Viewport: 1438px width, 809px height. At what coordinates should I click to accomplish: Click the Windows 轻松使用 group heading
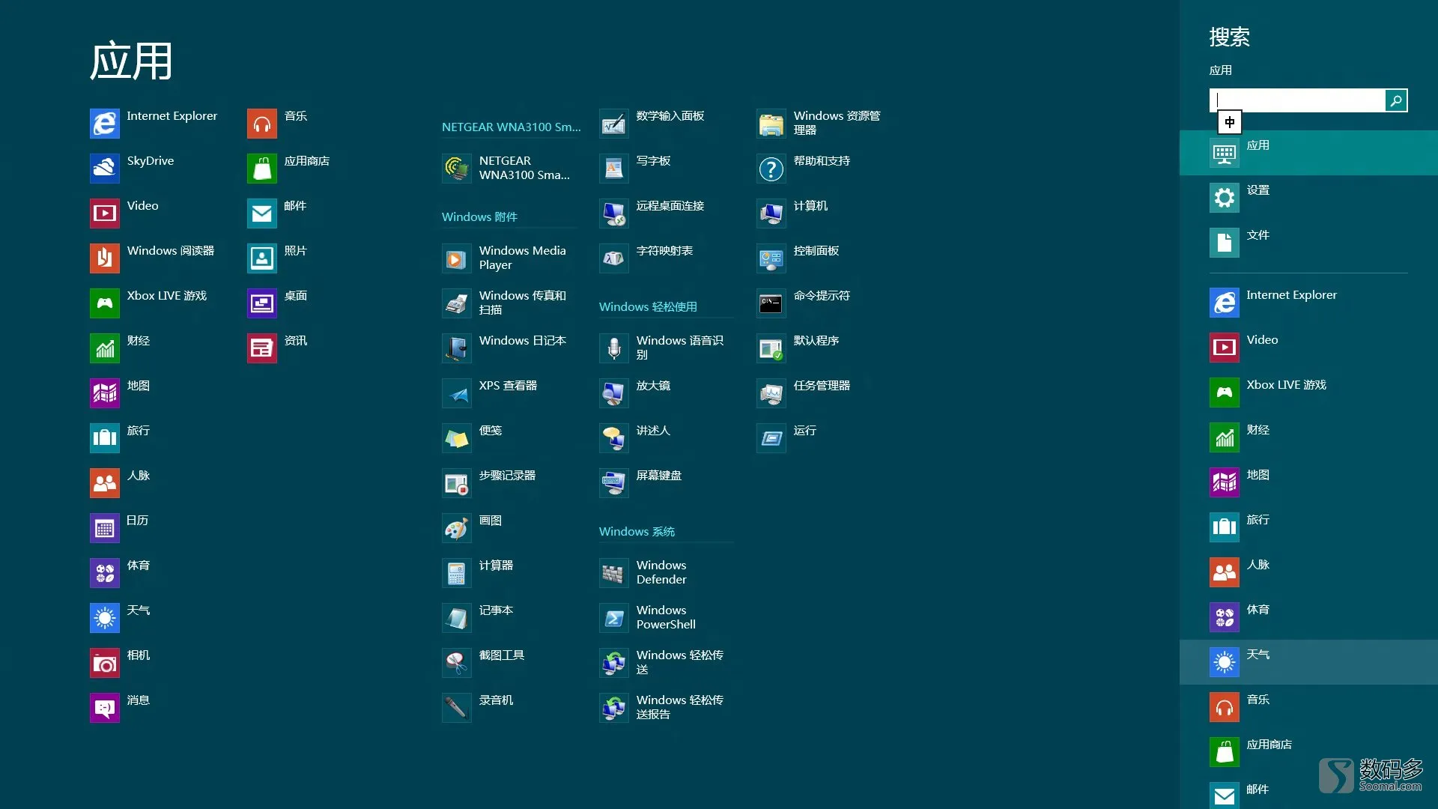tap(648, 307)
